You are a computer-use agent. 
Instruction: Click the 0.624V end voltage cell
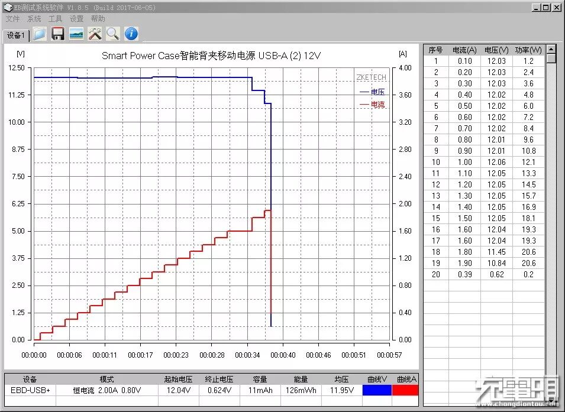point(219,390)
